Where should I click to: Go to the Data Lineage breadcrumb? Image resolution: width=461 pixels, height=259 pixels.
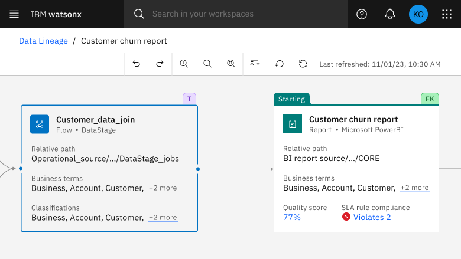pyautogui.click(x=43, y=41)
